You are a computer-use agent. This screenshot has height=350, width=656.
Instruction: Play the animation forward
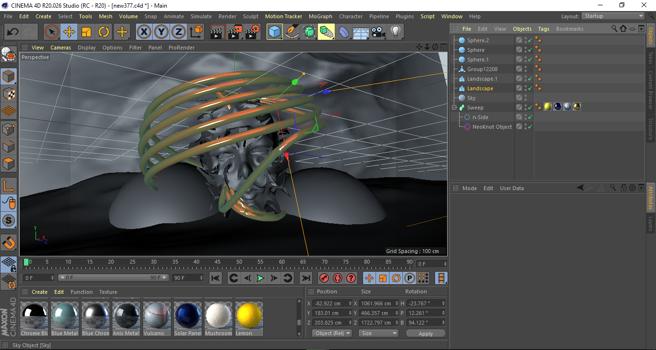[260, 278]
